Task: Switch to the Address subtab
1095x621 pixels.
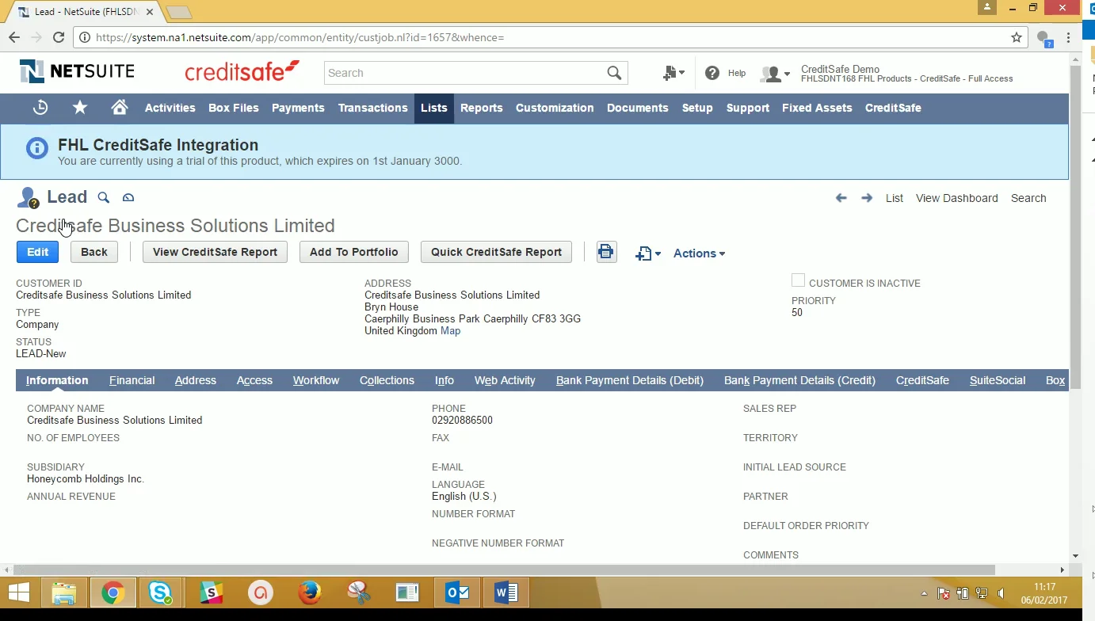Action: point(196,380)
